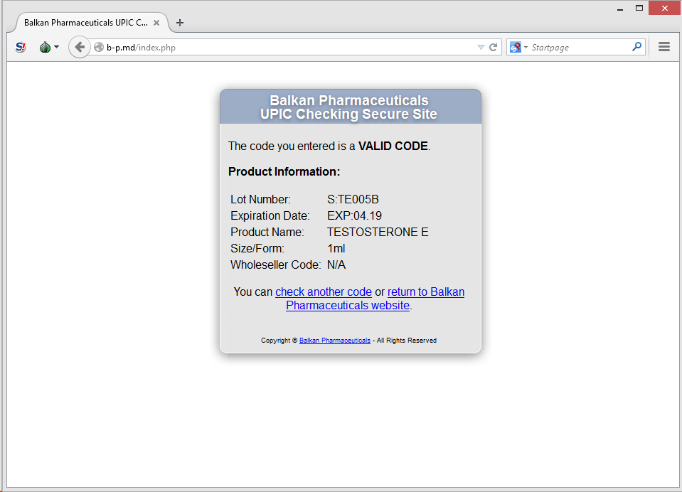Screen dimensions: 682x492
Task: Open the Balkan Pharmaceuticals copyright footer link
Action: click(x=335, y=341)
